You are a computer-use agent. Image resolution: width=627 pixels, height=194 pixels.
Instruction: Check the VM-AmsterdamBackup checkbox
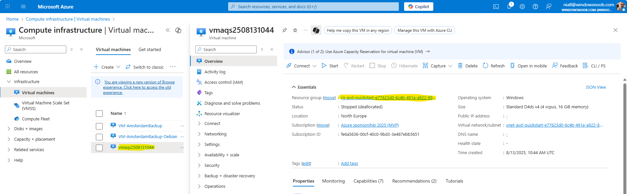(x=99, y=126)
